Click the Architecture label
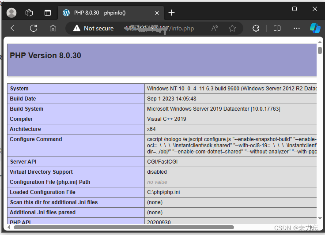Image resolution: width=325 pixels, height=235 pixels. pos(25,129)
